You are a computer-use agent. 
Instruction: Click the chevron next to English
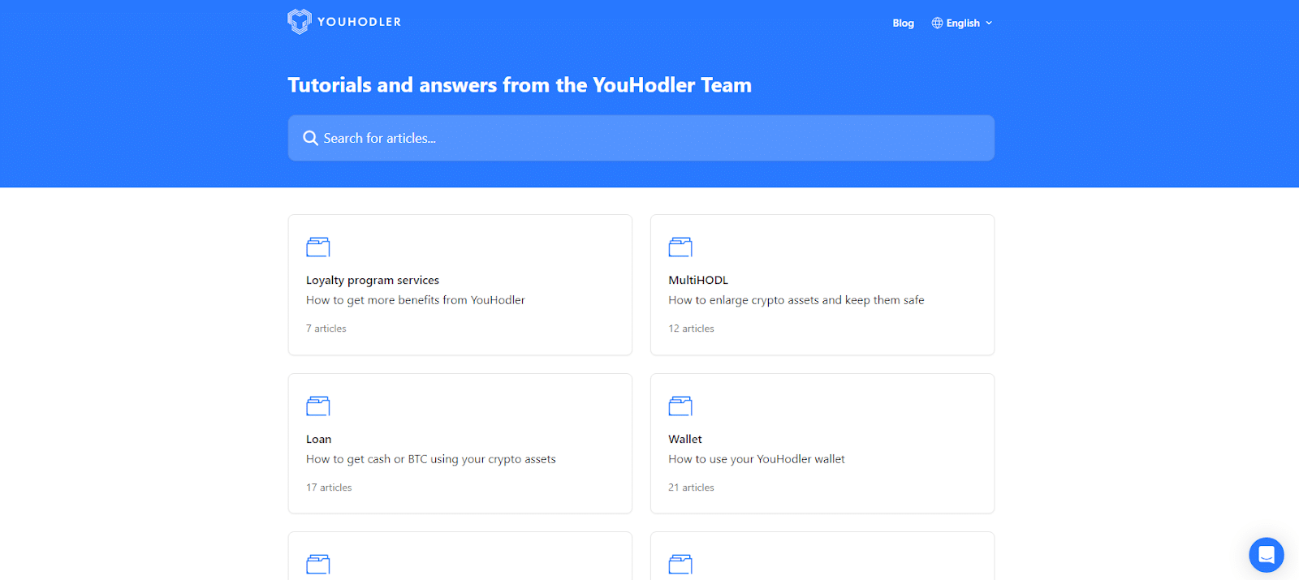[x=989, y=23]
